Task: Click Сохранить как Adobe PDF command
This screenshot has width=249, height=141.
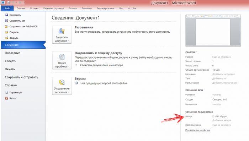Action: click(23, 26)
